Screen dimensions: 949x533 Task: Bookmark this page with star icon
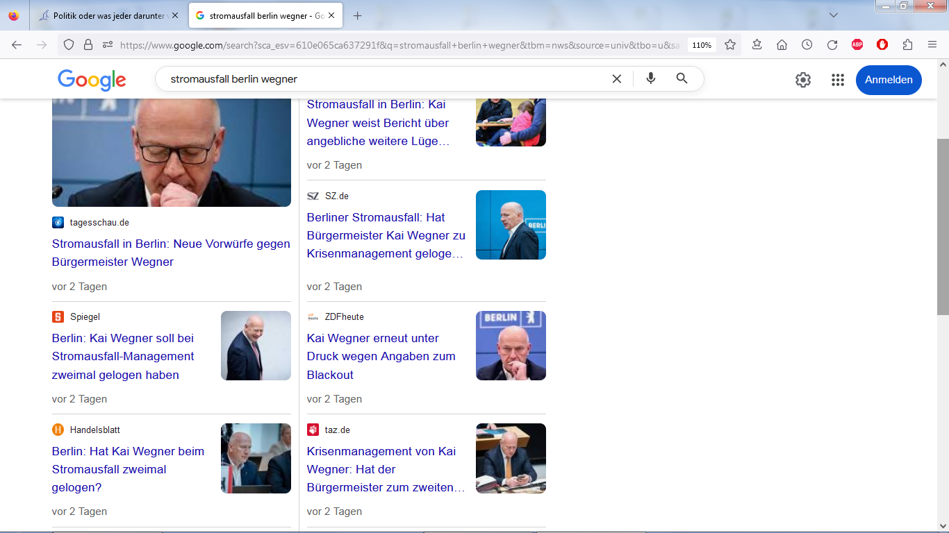[x=730, y=44]
